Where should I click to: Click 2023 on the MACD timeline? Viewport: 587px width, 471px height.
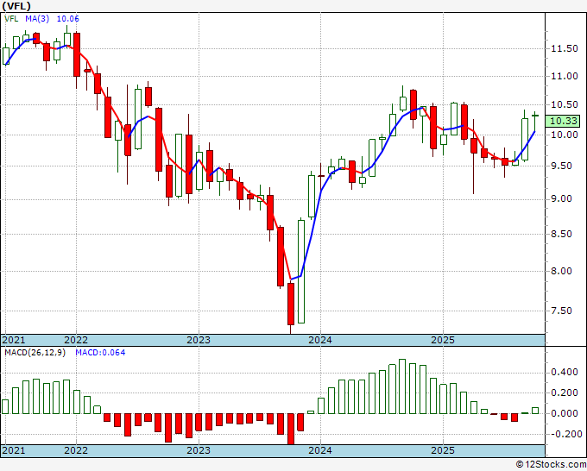click(199, 450)
